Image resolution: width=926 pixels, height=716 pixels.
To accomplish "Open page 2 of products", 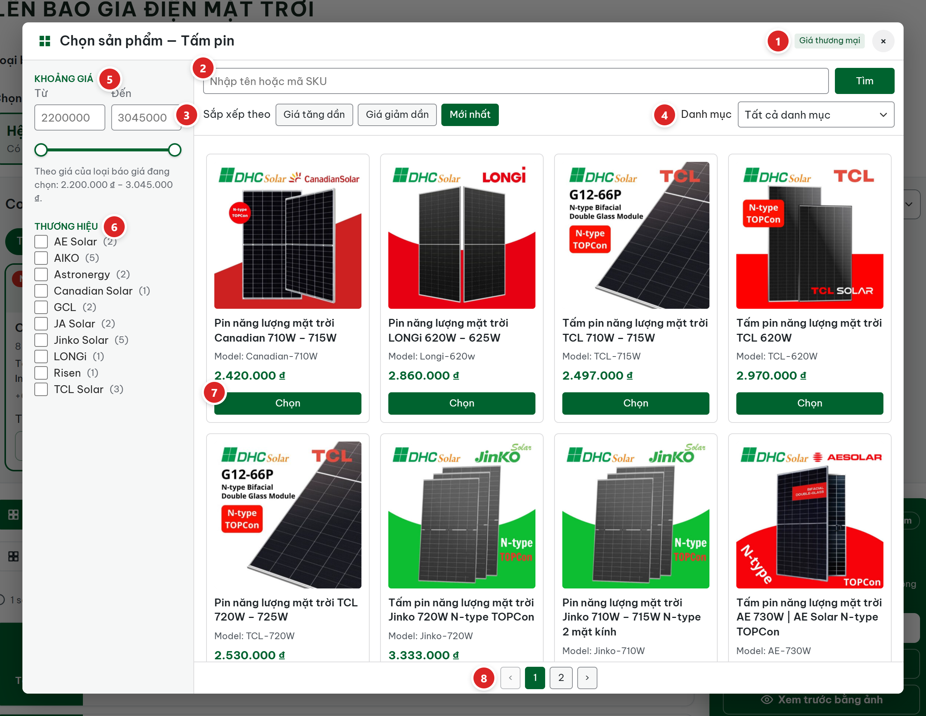I will pyautogui.click(x=561, y=678).
